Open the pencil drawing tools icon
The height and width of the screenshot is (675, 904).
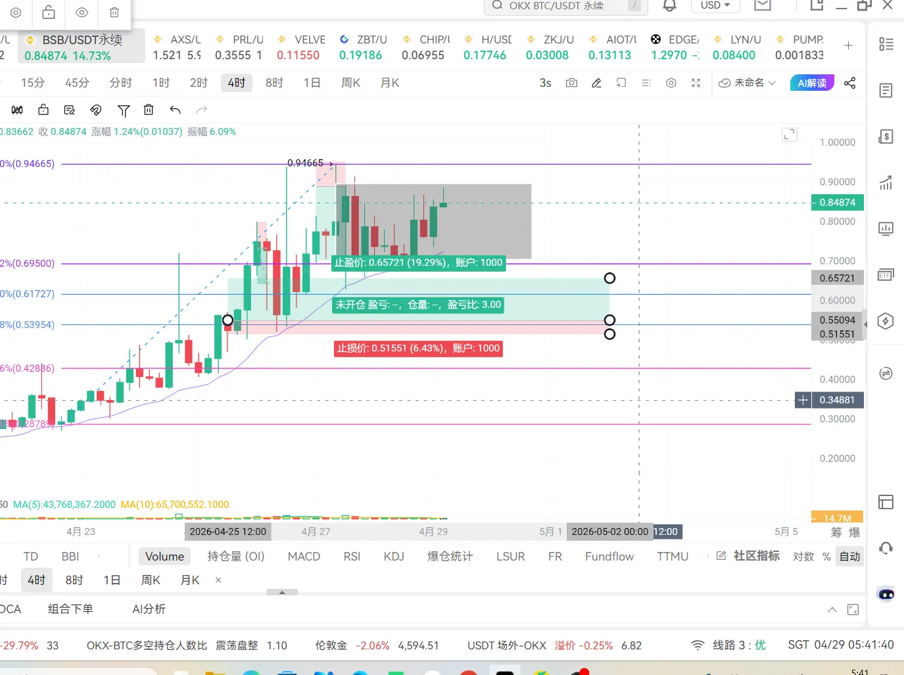click(x=596, y=83)
